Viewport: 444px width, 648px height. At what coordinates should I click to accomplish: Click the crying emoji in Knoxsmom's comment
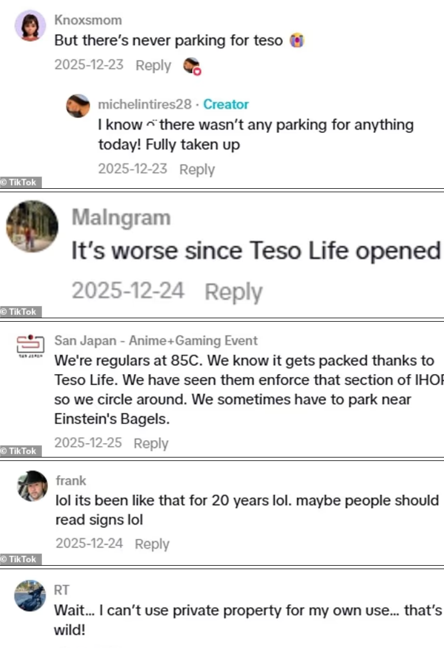point(297,41)
